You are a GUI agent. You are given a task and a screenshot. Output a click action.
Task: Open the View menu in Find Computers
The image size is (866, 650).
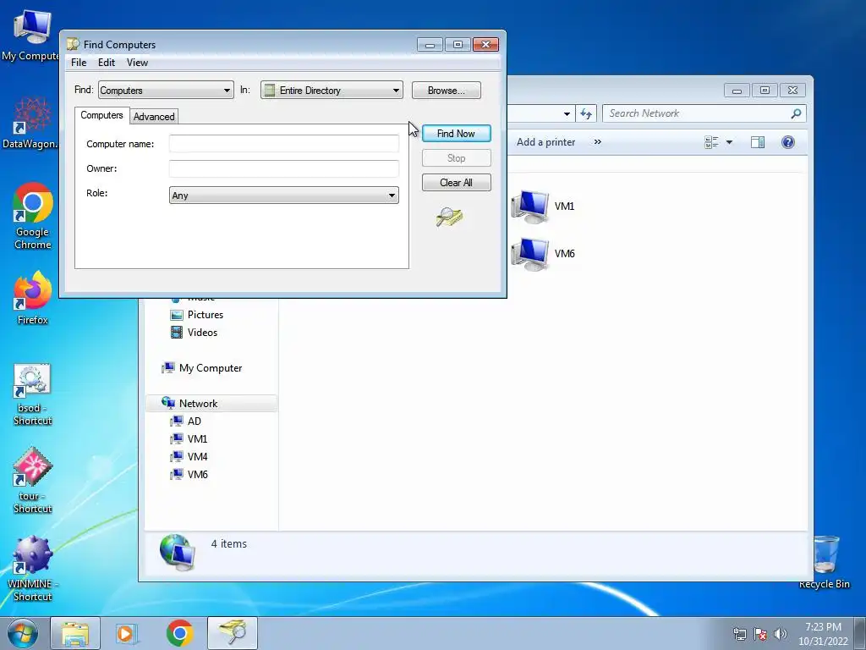click(x=137, y=63)
